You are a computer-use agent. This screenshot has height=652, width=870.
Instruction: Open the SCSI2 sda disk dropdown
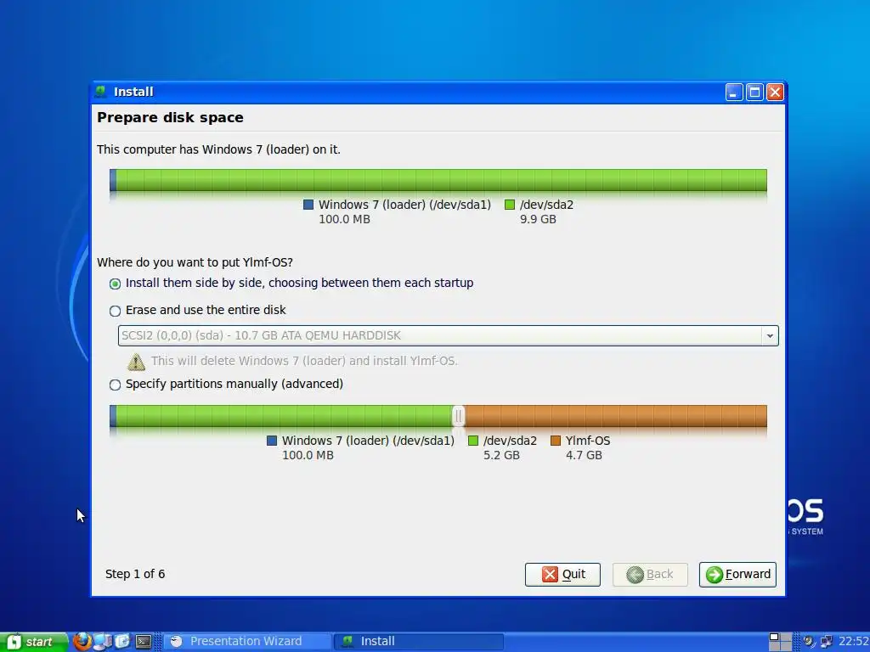pos(449,335)
